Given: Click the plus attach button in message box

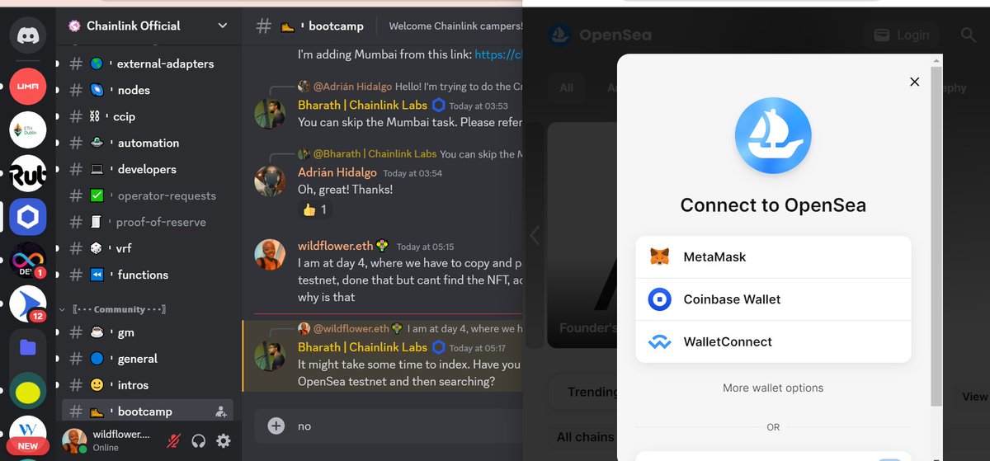Looking at the screenshot, I should pyautogui.click(x=276, y=426).
